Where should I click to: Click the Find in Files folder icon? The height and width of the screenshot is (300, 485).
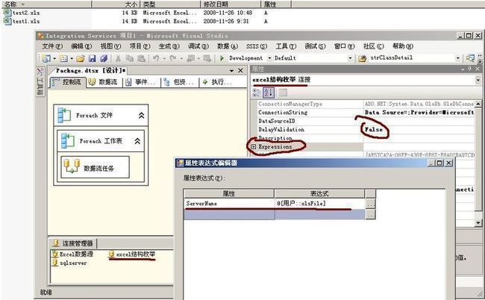(x=362, y=58)
